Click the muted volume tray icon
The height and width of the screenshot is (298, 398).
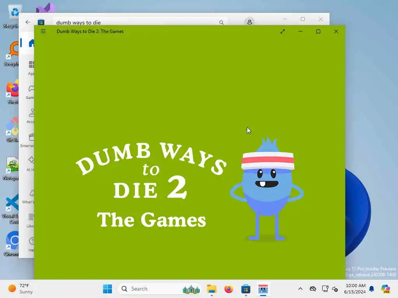point(335,289)
